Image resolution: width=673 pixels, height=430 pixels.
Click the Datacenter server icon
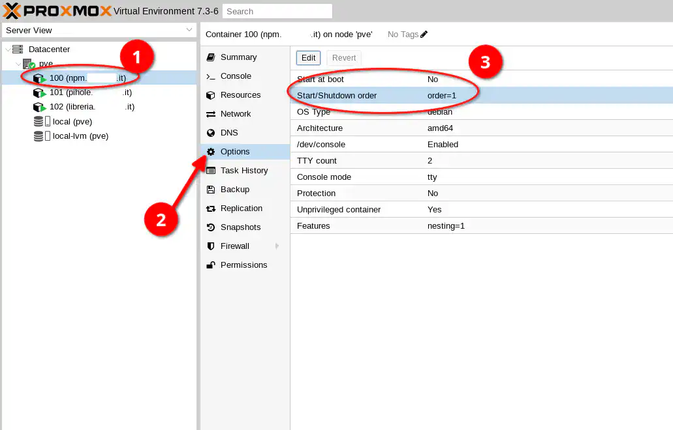point(18,50)
